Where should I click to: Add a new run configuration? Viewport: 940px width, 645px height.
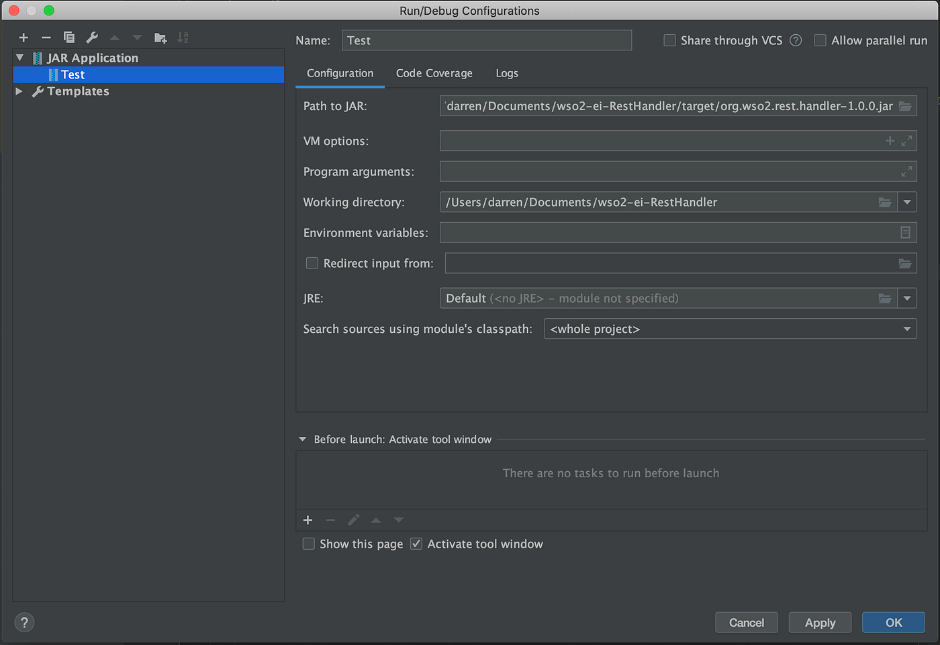coord(23,38)
